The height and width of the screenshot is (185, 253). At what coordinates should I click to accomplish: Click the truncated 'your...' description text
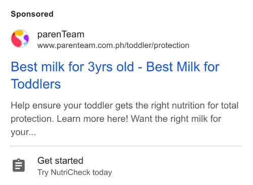(x=23, y=132)
